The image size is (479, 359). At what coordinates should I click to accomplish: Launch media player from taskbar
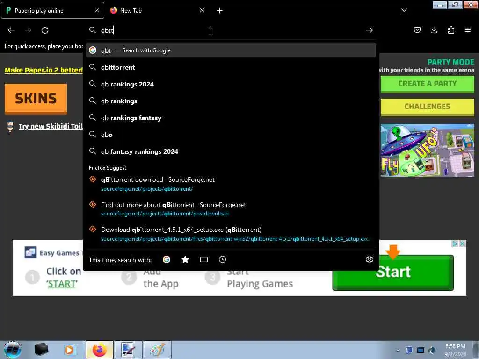(x=69, y=350)
